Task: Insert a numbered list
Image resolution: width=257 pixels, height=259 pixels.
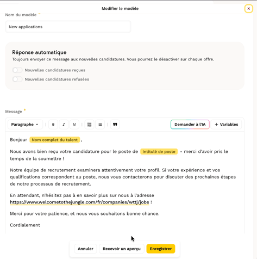Action: click(x=89, y=125)
